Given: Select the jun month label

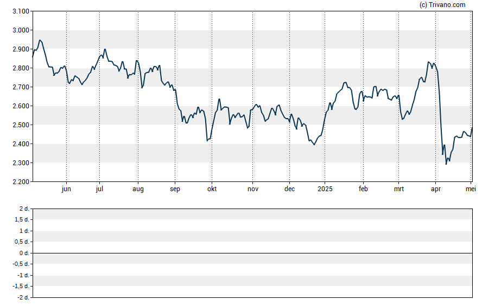Looking at the screenshot, I should point(66,189).
